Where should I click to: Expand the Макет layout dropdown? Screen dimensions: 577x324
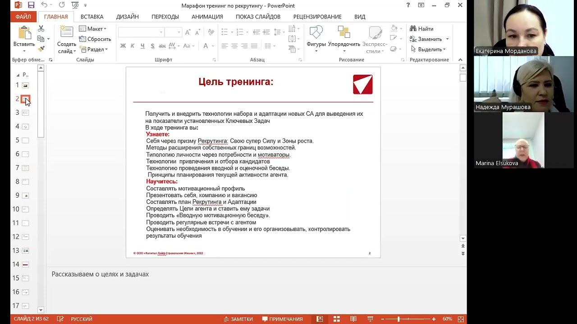pyautogui.click(x=93, y=29)
